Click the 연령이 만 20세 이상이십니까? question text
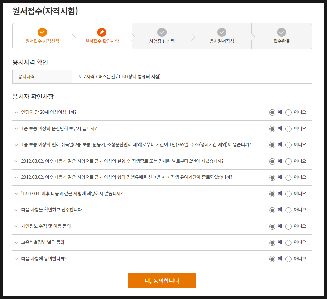This screenshot has height=299, width=327. pyautogui.click(x=49, y=112)
